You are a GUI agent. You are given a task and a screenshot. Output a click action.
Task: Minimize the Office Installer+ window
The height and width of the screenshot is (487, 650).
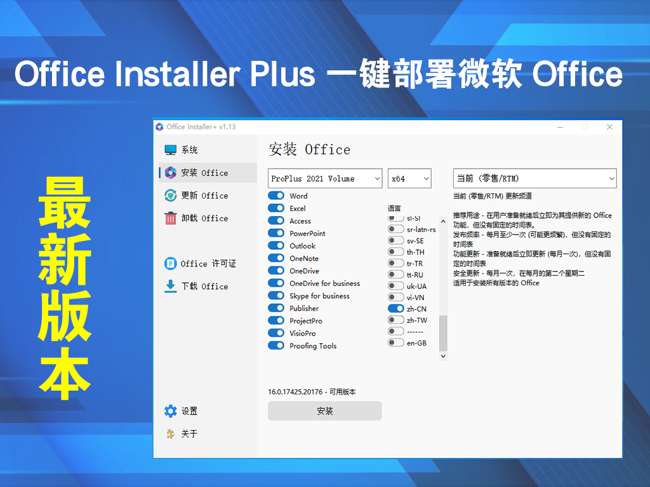(560, 127)
